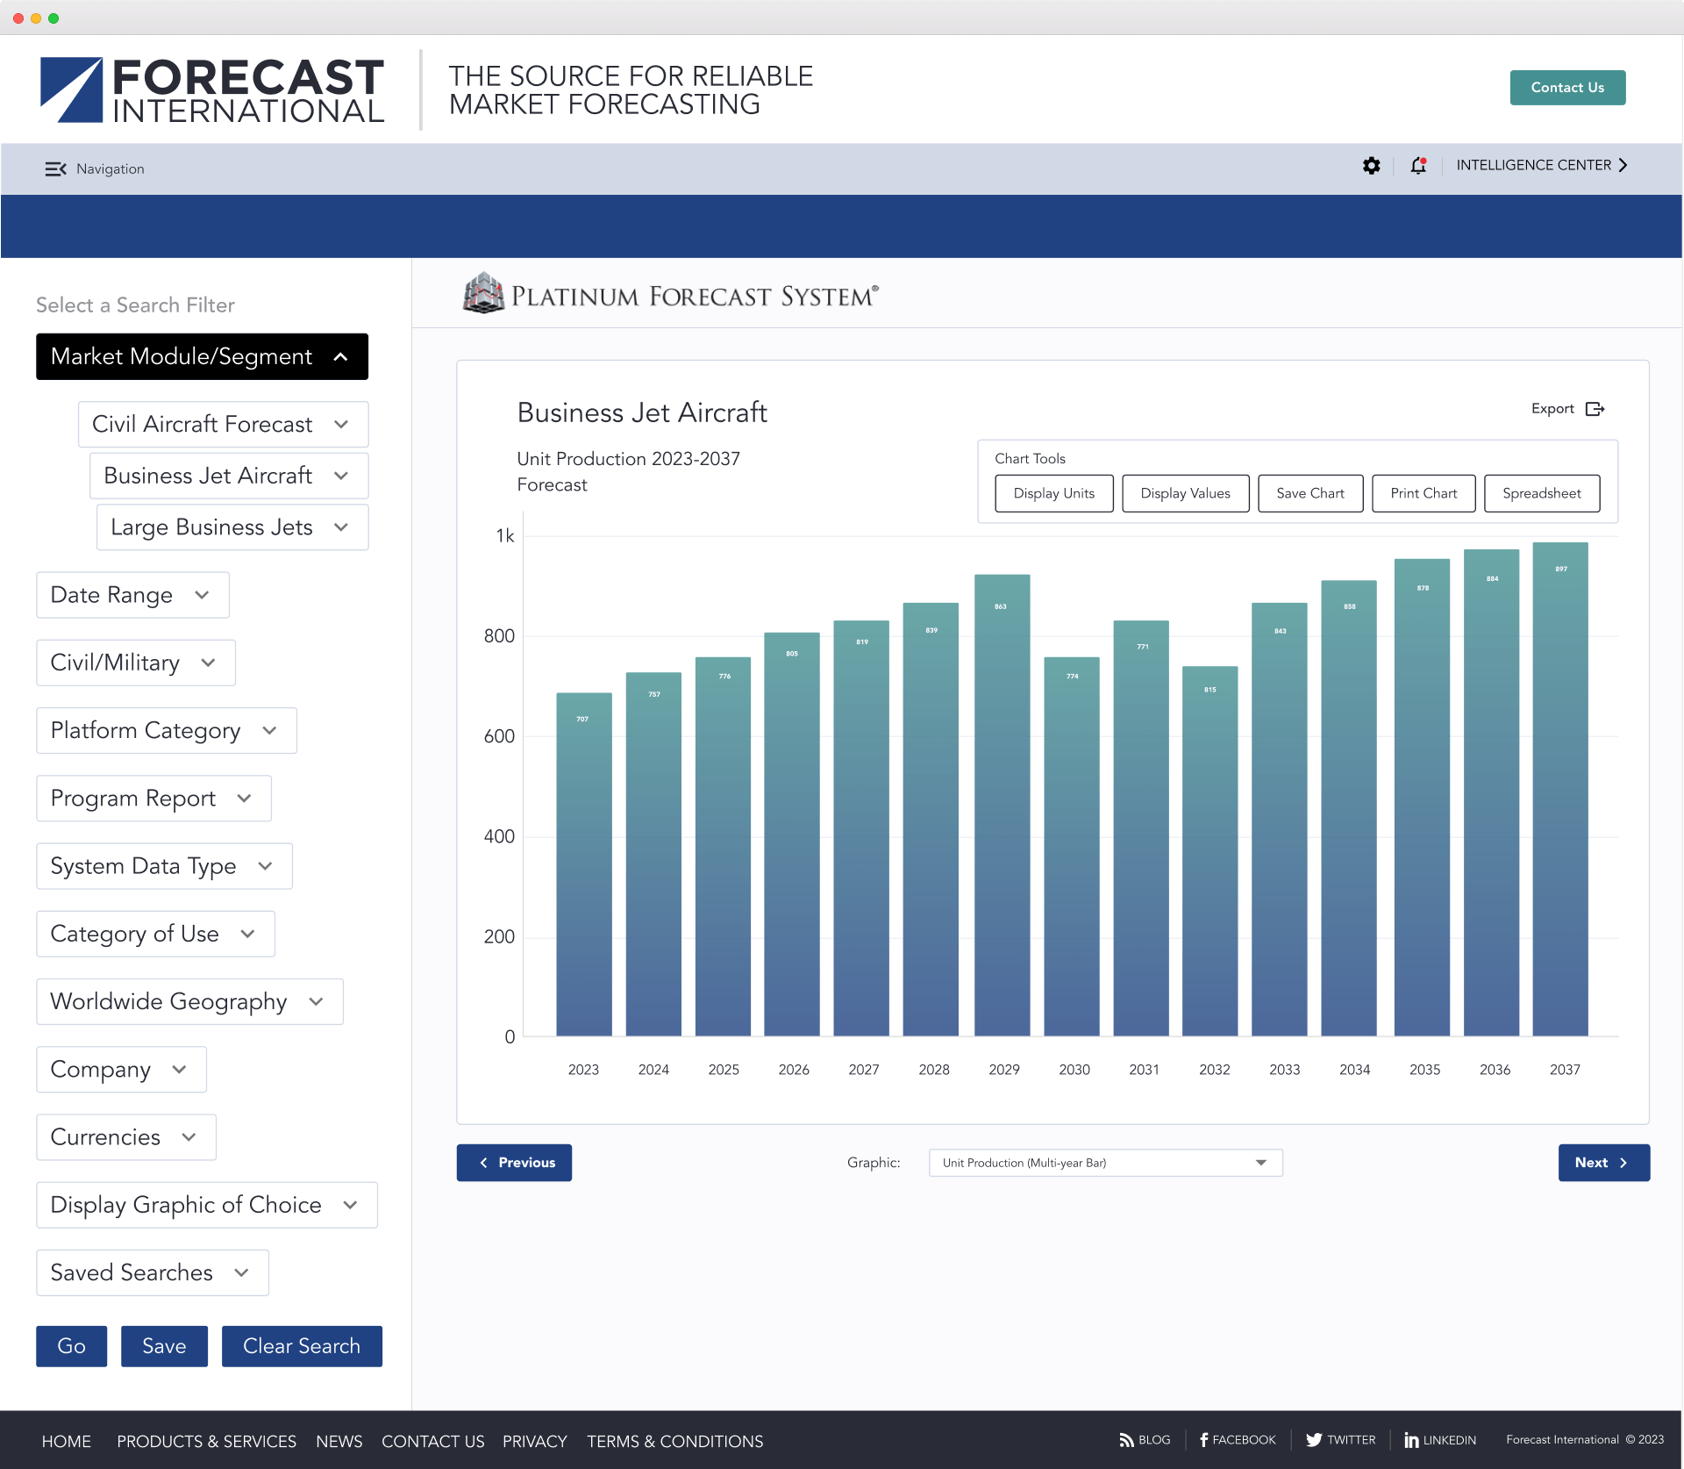Open Display Graphic of Choice filter
Screen dimensions: 1684x1469
point(207,1205)
